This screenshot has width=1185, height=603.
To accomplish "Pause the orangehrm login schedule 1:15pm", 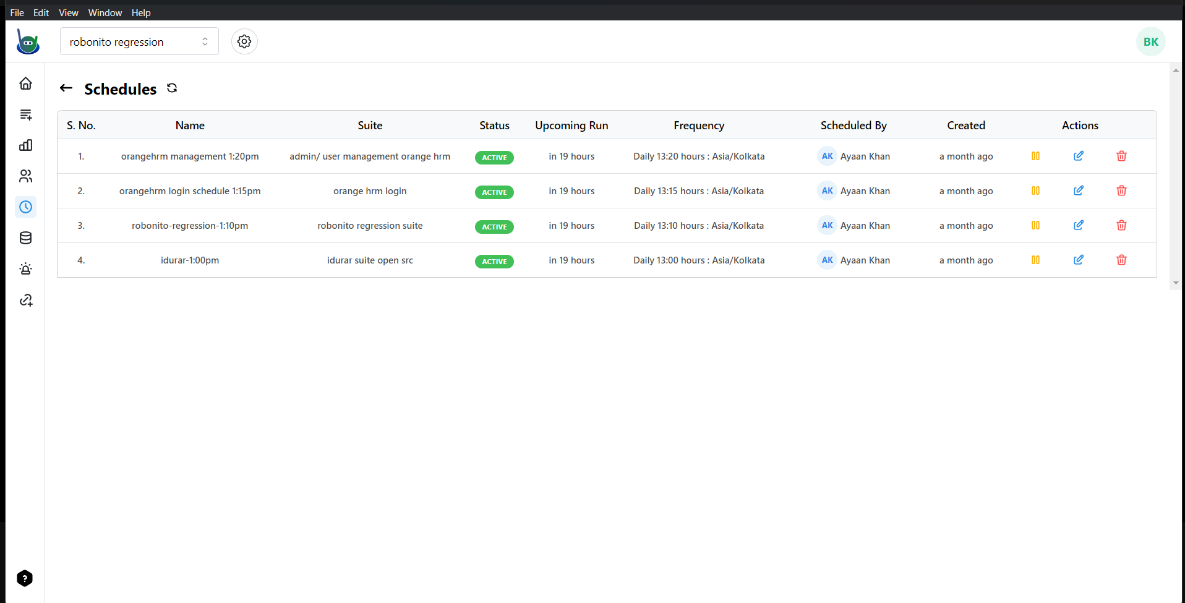I will [1035, 191].
